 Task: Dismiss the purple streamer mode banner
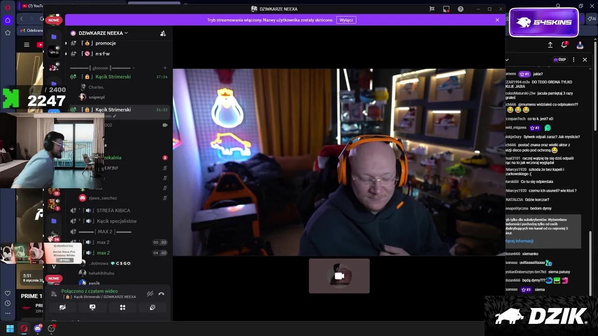coord(498,20)
